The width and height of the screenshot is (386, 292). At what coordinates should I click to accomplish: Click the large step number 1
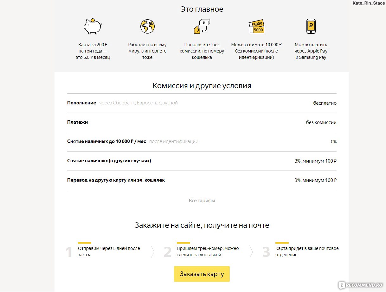pos(69,252)
